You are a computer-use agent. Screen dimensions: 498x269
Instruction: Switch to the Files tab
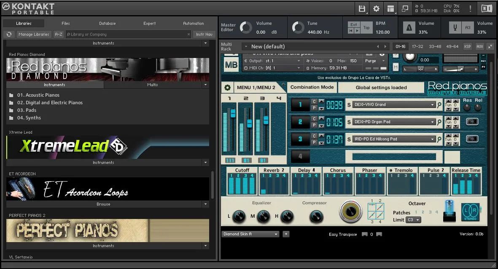pyautogui.click(x=66, y=24)
